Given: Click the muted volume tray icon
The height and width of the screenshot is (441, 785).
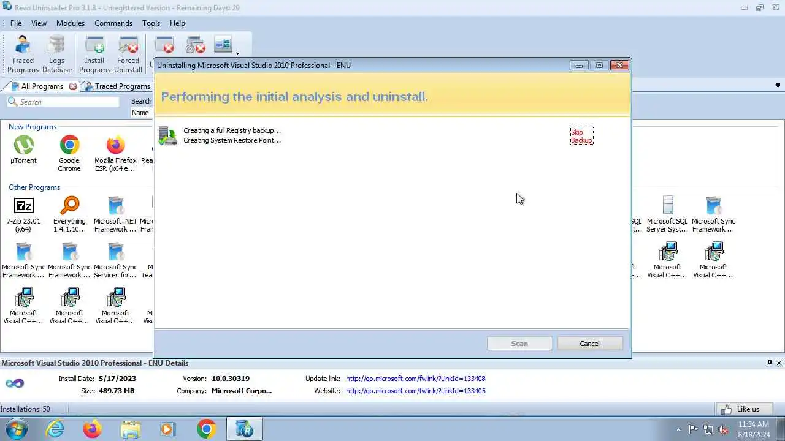Looking at the screenshot, I should click(724, 429).
